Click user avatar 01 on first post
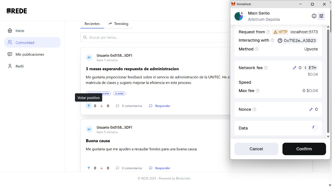The image size is (332, 187). click(x=89, y=57)
